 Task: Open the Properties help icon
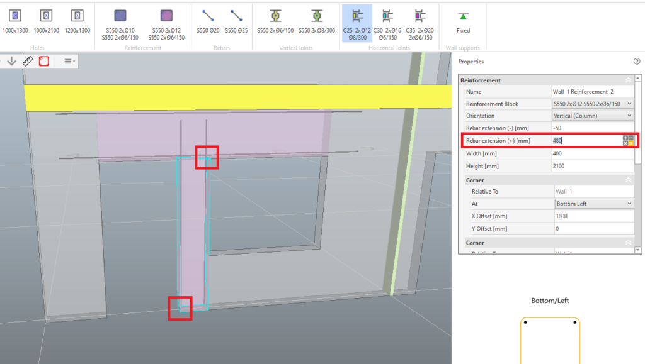click(x=637, y=62)
